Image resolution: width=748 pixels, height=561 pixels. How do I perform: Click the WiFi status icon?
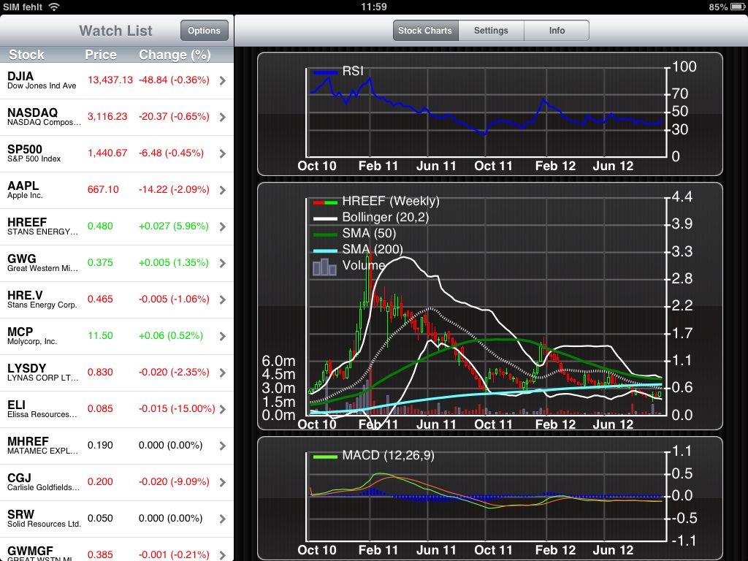[54, 7]
